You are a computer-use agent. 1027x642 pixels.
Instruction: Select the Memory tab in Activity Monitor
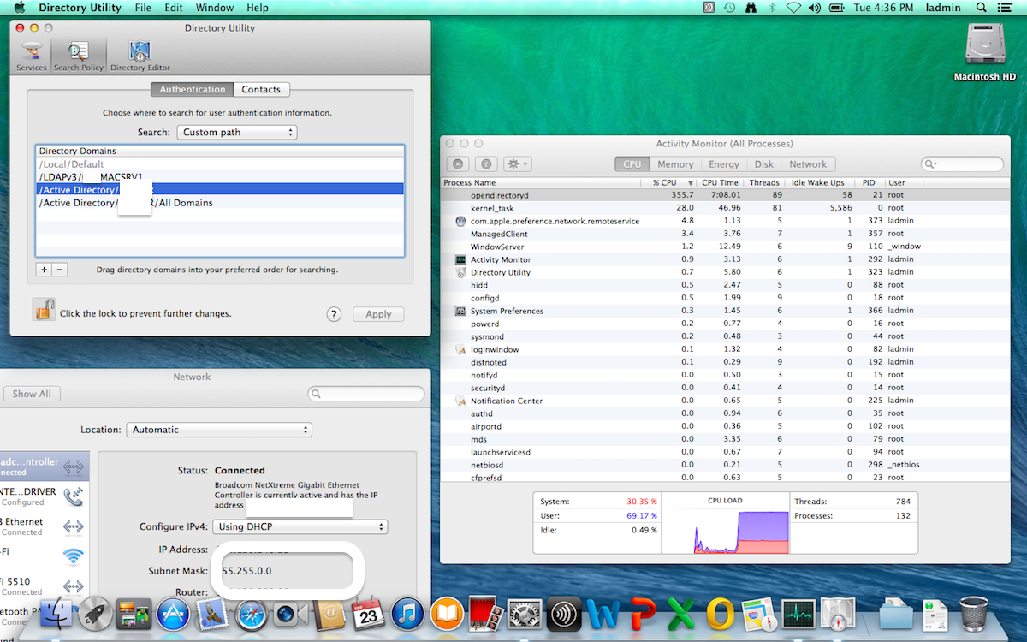[675, 164]
